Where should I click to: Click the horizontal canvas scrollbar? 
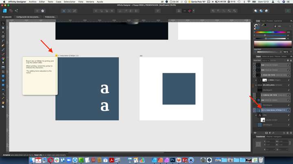[x=116, y=153]
